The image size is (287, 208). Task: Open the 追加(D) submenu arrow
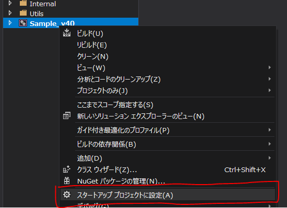coord(270,158)
